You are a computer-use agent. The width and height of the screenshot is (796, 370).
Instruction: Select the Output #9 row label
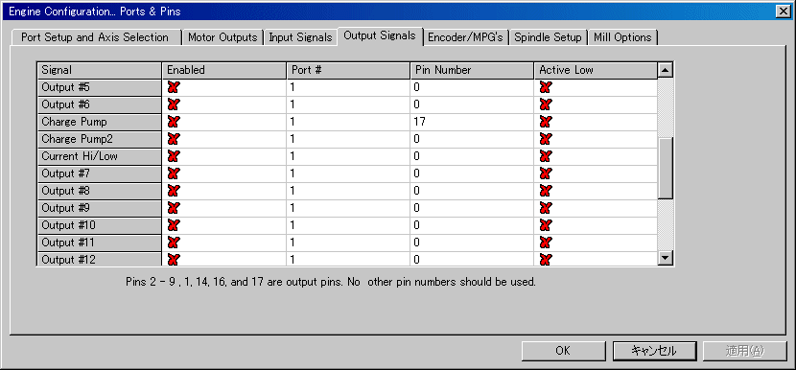(x=100, y=208)
